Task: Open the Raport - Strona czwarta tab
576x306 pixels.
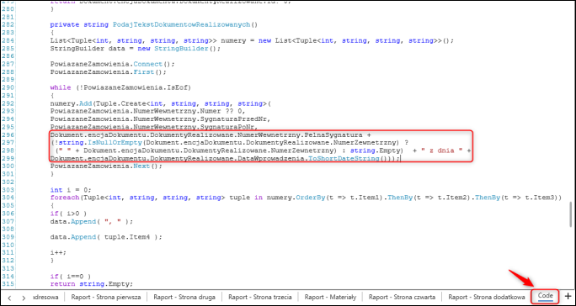Action: (403, 298)
